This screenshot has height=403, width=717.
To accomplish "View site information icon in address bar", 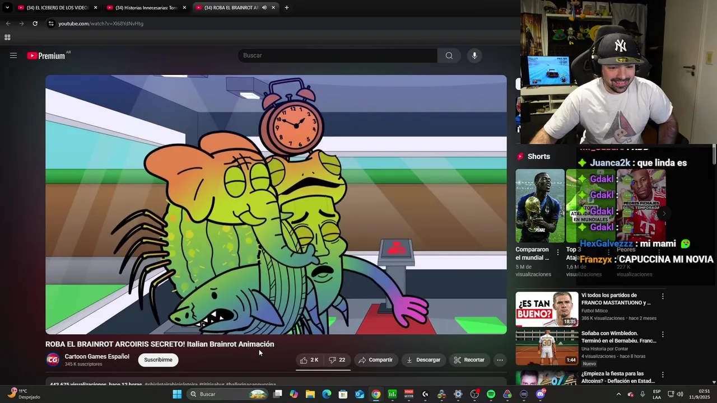I will [51, 24].
